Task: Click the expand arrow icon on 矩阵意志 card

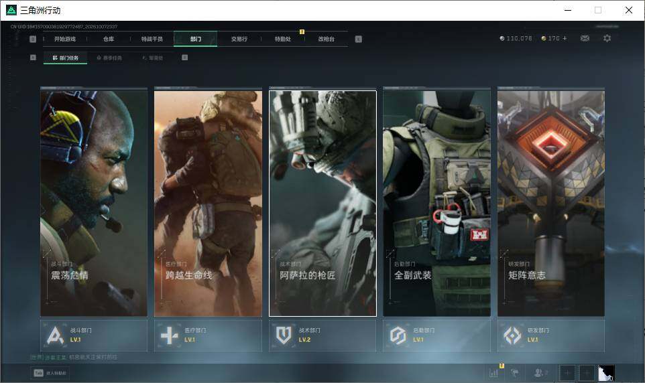Action: [x=504, y=253]
